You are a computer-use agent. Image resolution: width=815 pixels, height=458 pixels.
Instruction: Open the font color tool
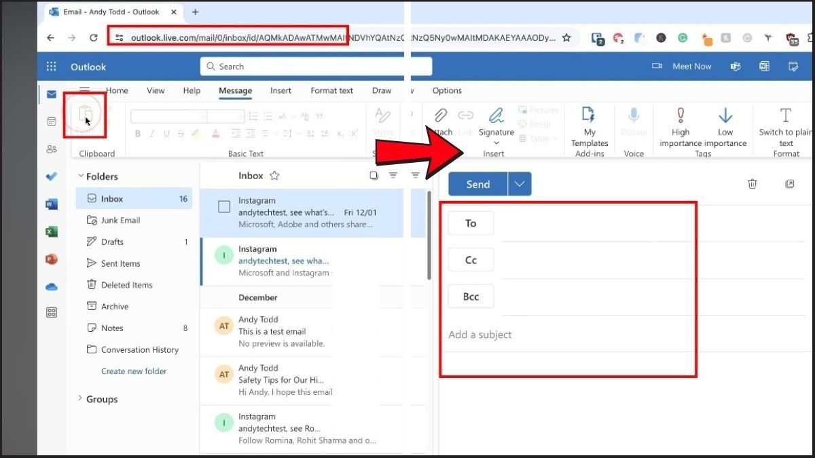coord(215,134)
